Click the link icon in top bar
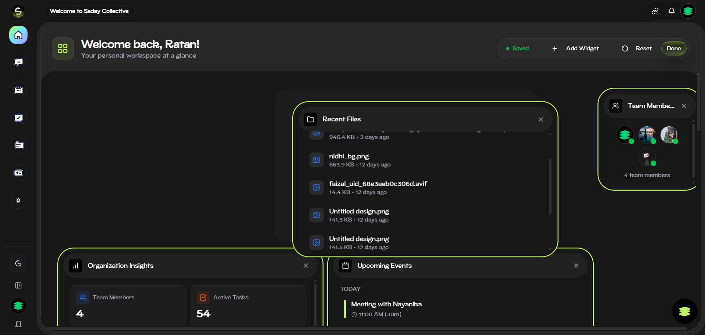 [655, 11]
